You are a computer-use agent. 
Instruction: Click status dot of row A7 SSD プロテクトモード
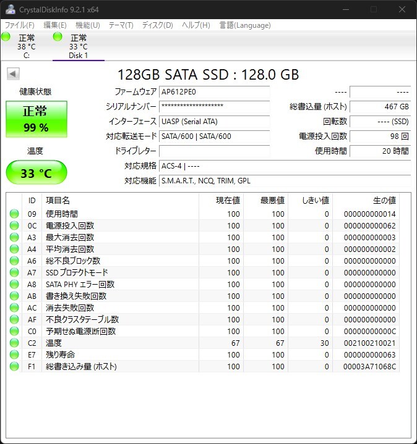coord(14,272)
